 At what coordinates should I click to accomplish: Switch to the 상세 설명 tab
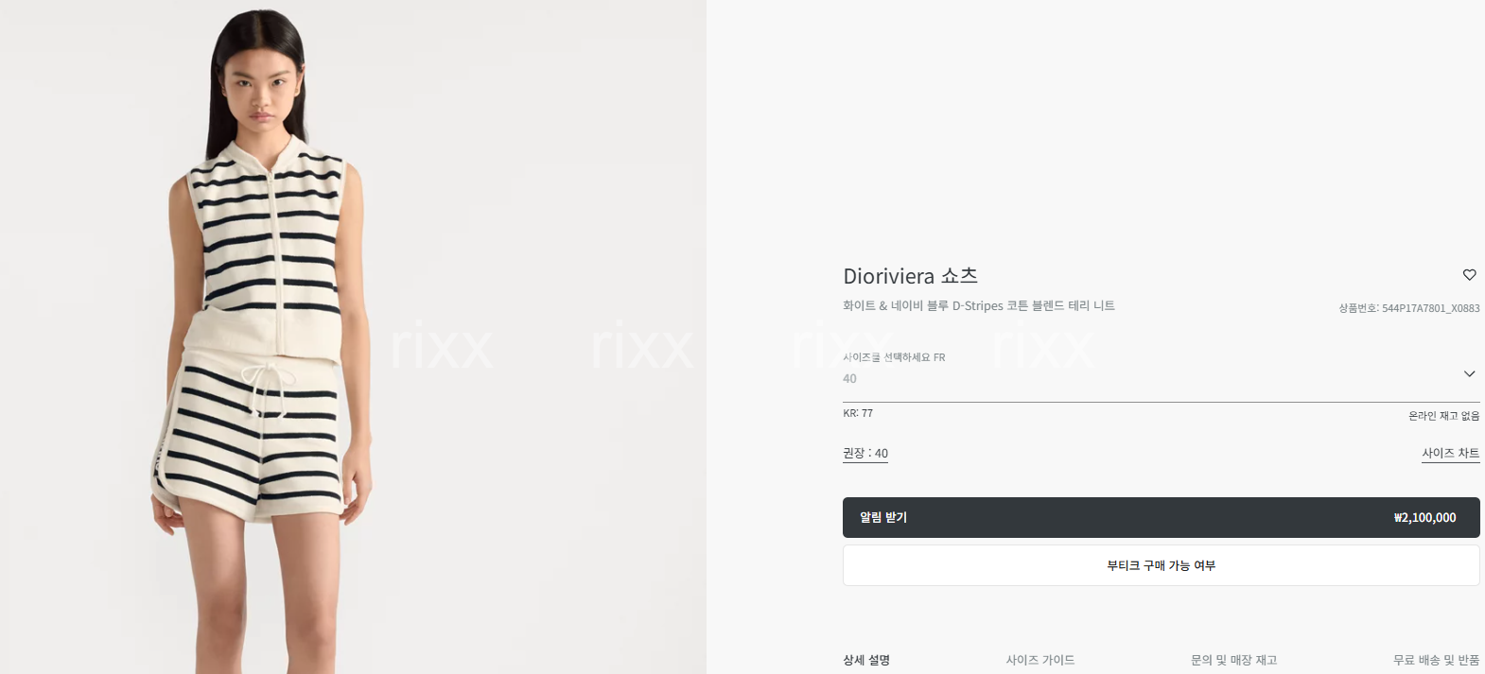[x=866, y=660]
